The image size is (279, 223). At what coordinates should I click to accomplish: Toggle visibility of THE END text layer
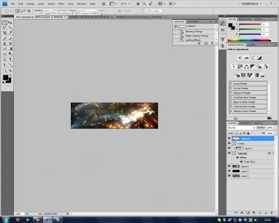pos(229,153)
